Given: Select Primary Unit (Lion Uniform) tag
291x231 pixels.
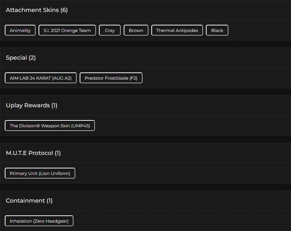Looking at the screenshot, I should pos(40,173).
